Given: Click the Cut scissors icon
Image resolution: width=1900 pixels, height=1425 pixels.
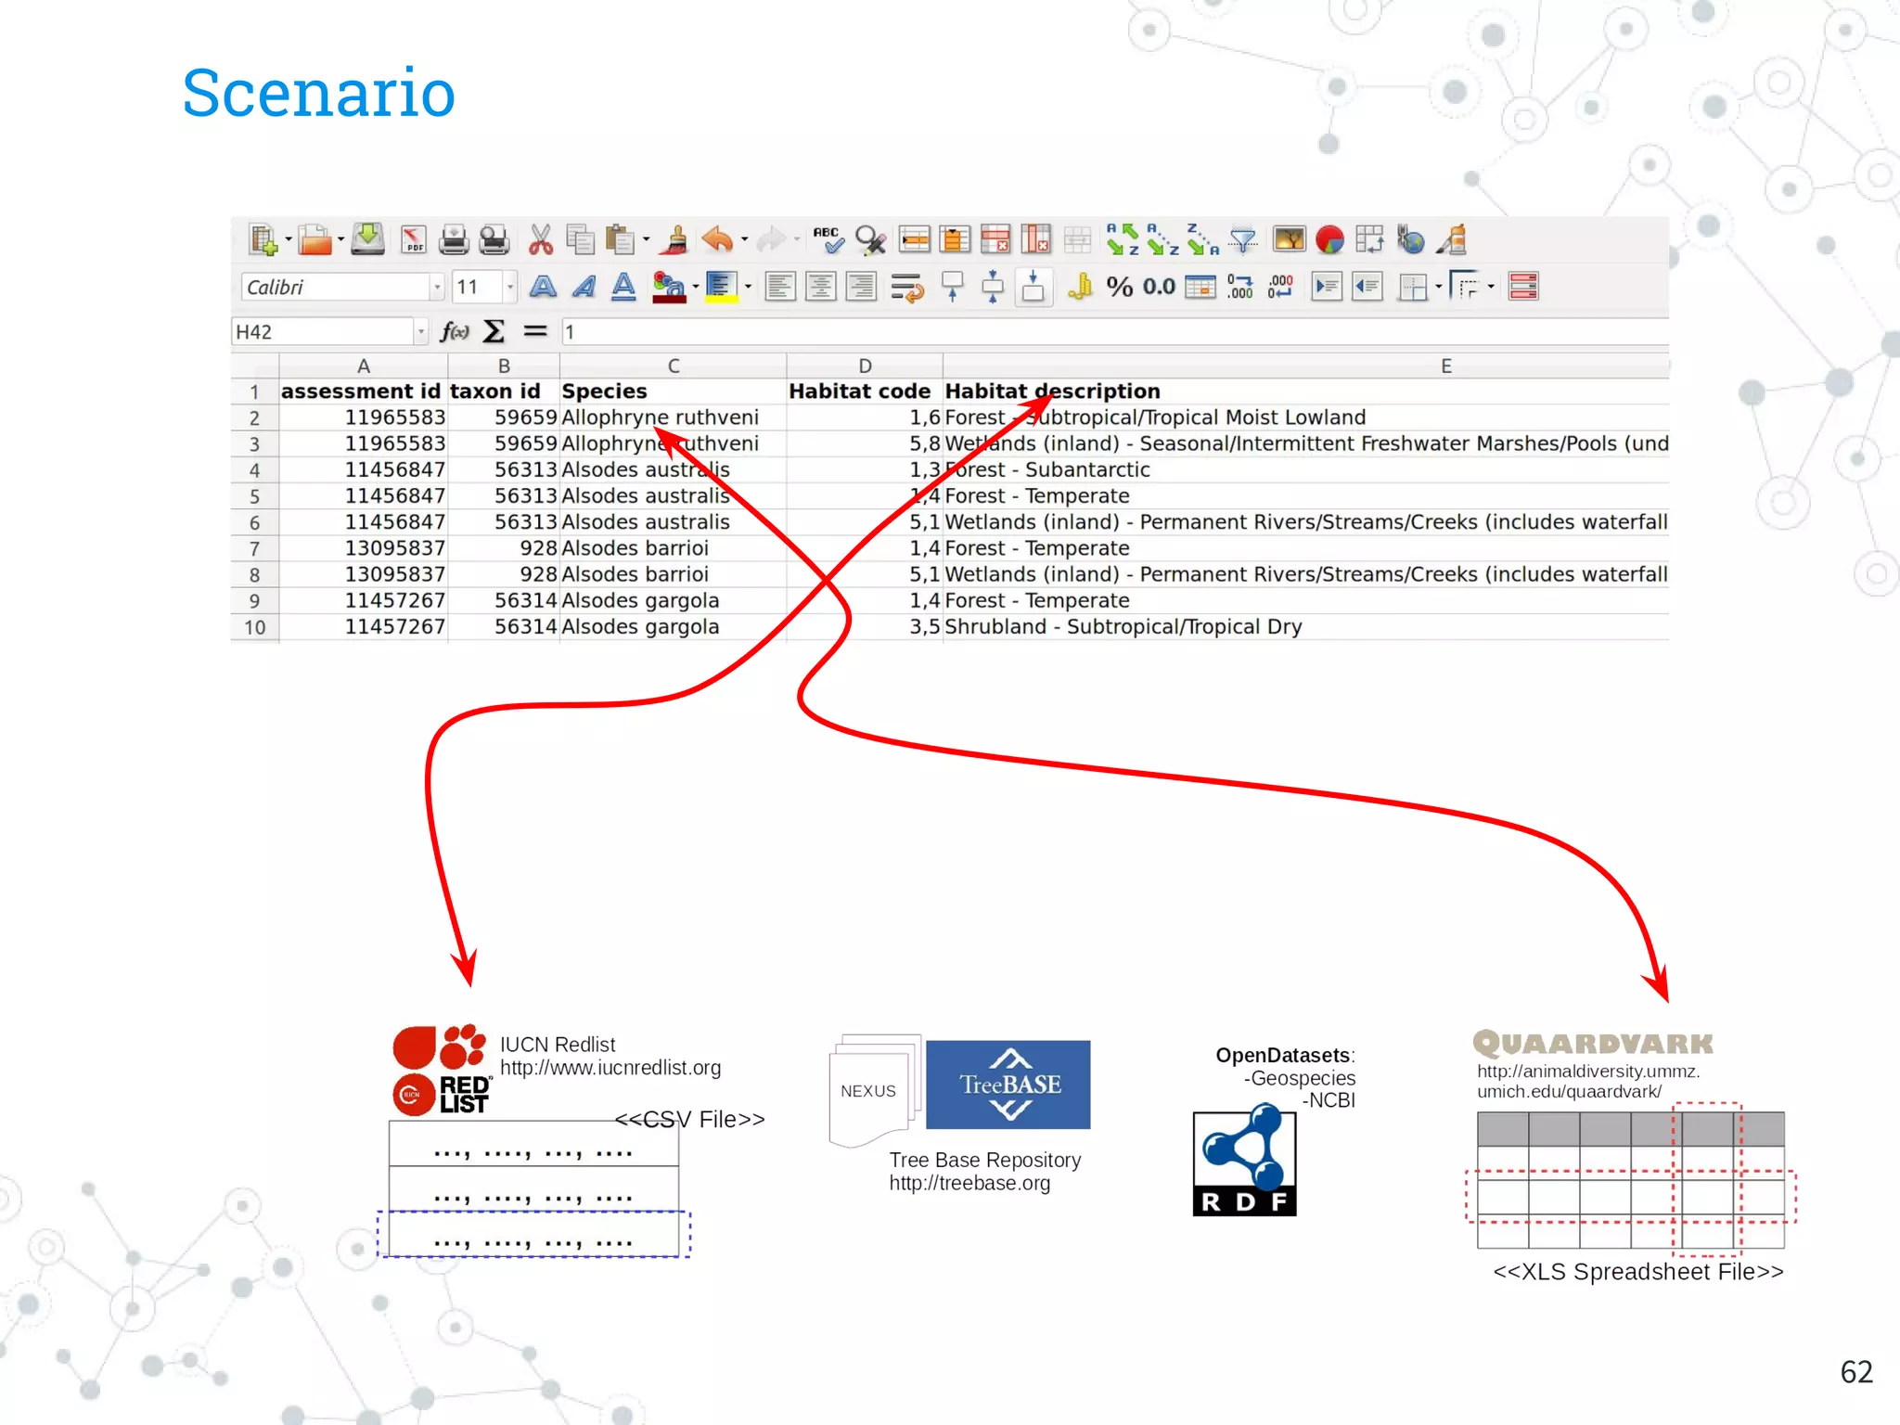Looking at the screenshot, I should tap(540, 240).
